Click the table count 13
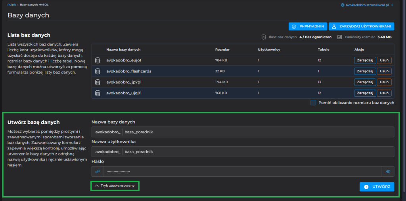The height and width of the screenshot is (201, 406). [x=320, y=82]
